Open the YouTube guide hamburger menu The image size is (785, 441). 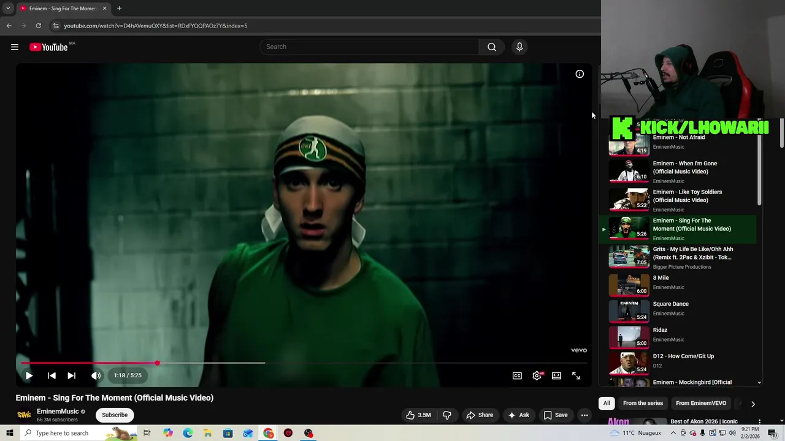tap(15, 47)
